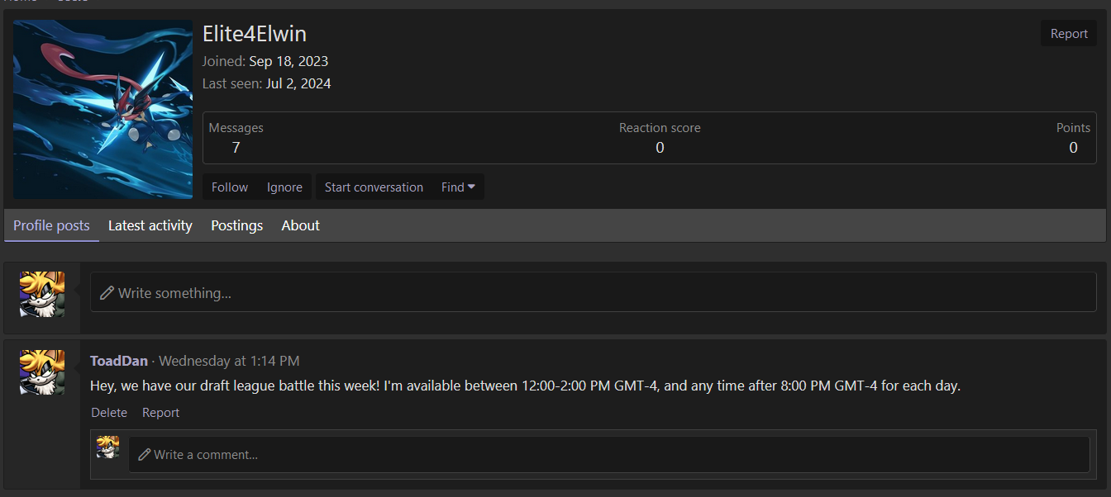The height and width of the screenshot is (497, 1111).
Task: Delete ToadDan's profile post
Action: [x=109, y=412]
